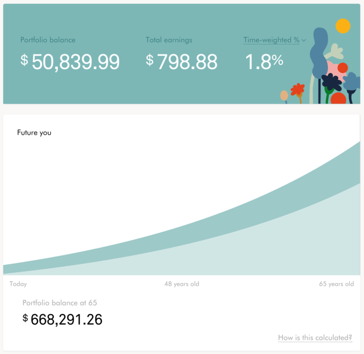364x354 pixels.
Task: Select the $668,291.26 projected balance
Action: (x=62, y=319)
